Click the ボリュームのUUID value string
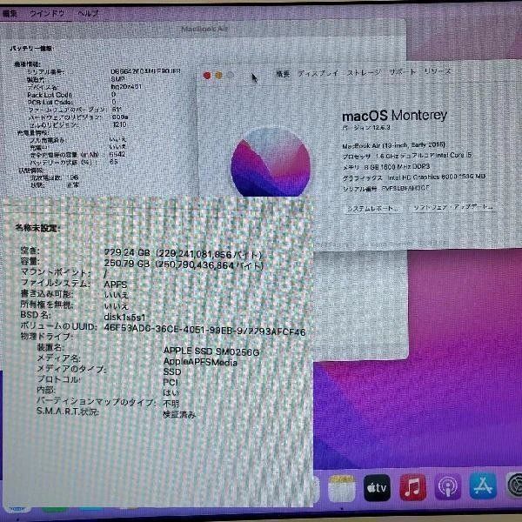Image resolution: width=522 pixels, height=522 pixels. (x=204, y=329)
